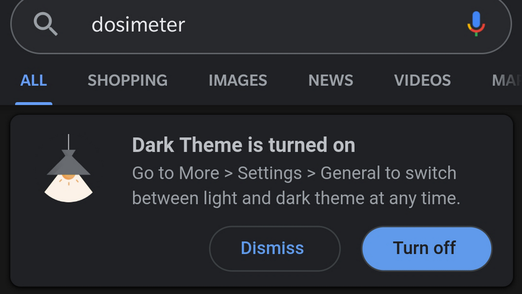Show the VIDEOS results tab
The height and width of the screenshot is (294, 522).
[x=422, y=80]
